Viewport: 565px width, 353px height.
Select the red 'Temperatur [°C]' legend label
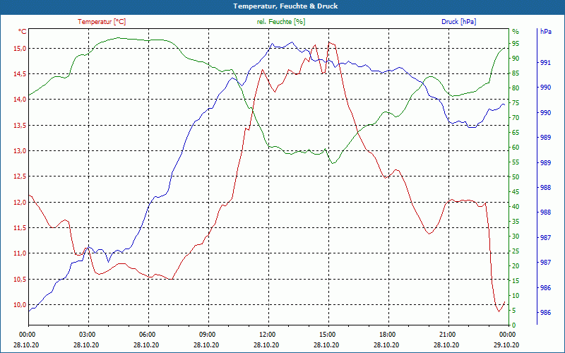[102, 22]
